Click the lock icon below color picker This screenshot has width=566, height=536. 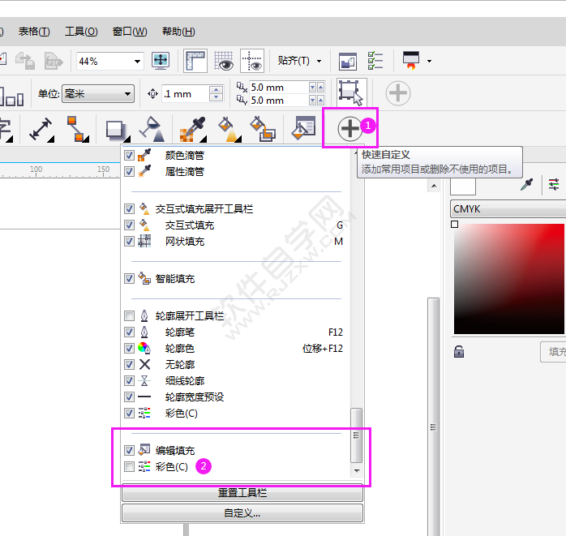tap(459, 351)
